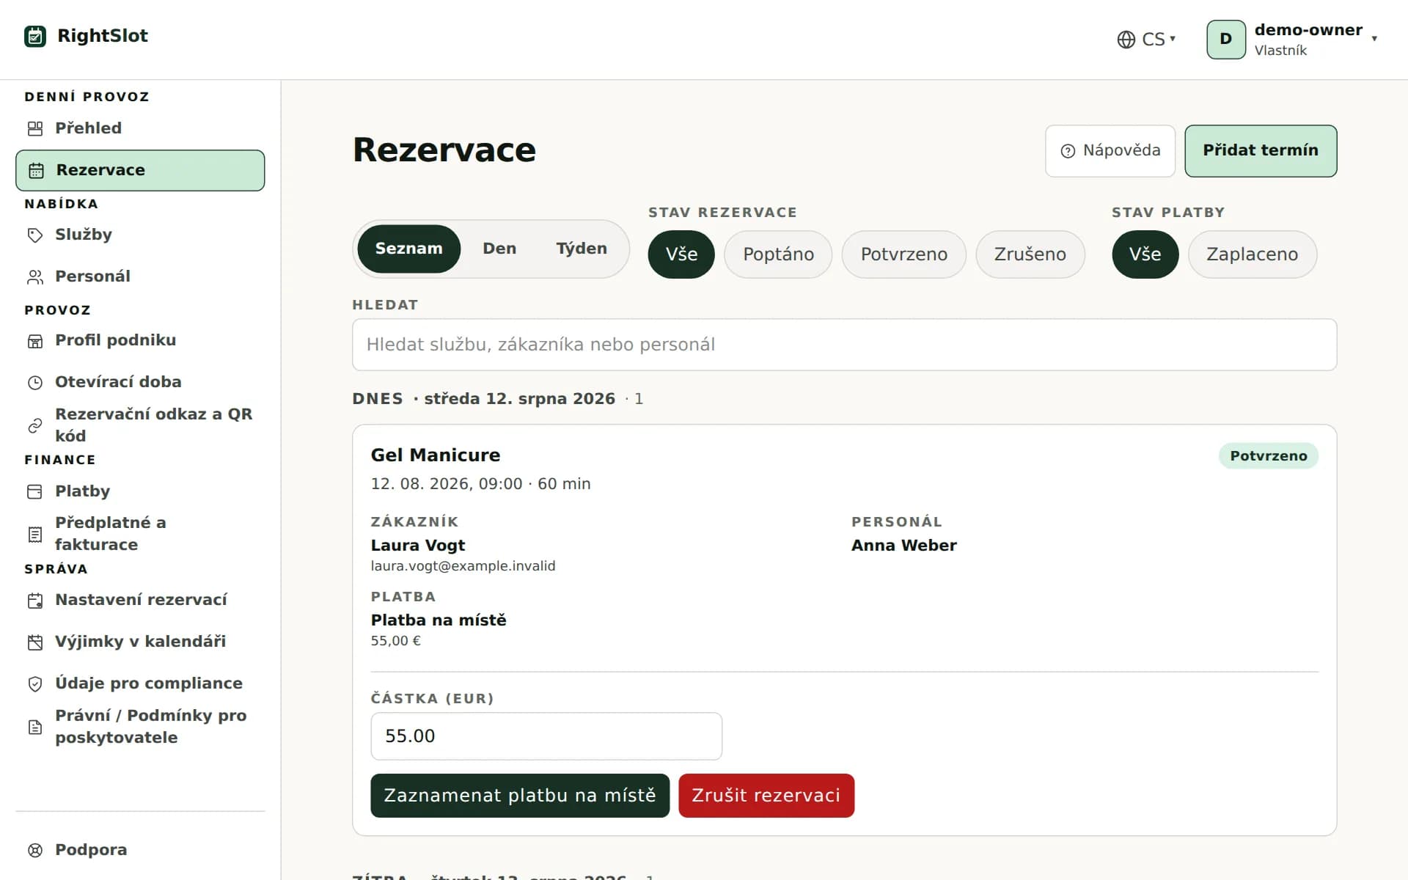Open Předplatné a fakturace
This screenshot has width=1408, height=880.
point(140,534)
